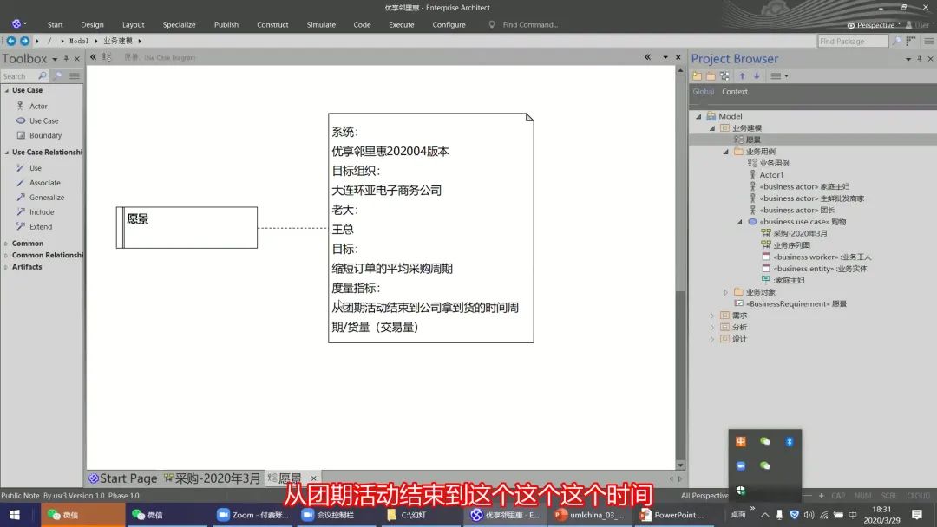Expand the 业务对象 folder

[725, 292]
